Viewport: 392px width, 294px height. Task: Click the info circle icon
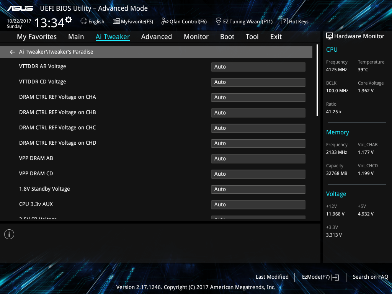(x=9, y=234)
